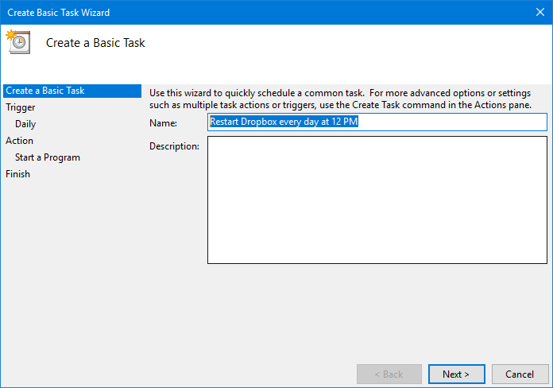Click the Name: field label
The image size is (553, 388).
click(164, 123)
